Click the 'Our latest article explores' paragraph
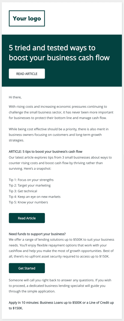The height and width of the screenshot is (321, 124). coord(60,163)
